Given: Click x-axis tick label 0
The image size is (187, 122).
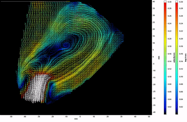Looking at the screenshot, I should pos(80,117).
